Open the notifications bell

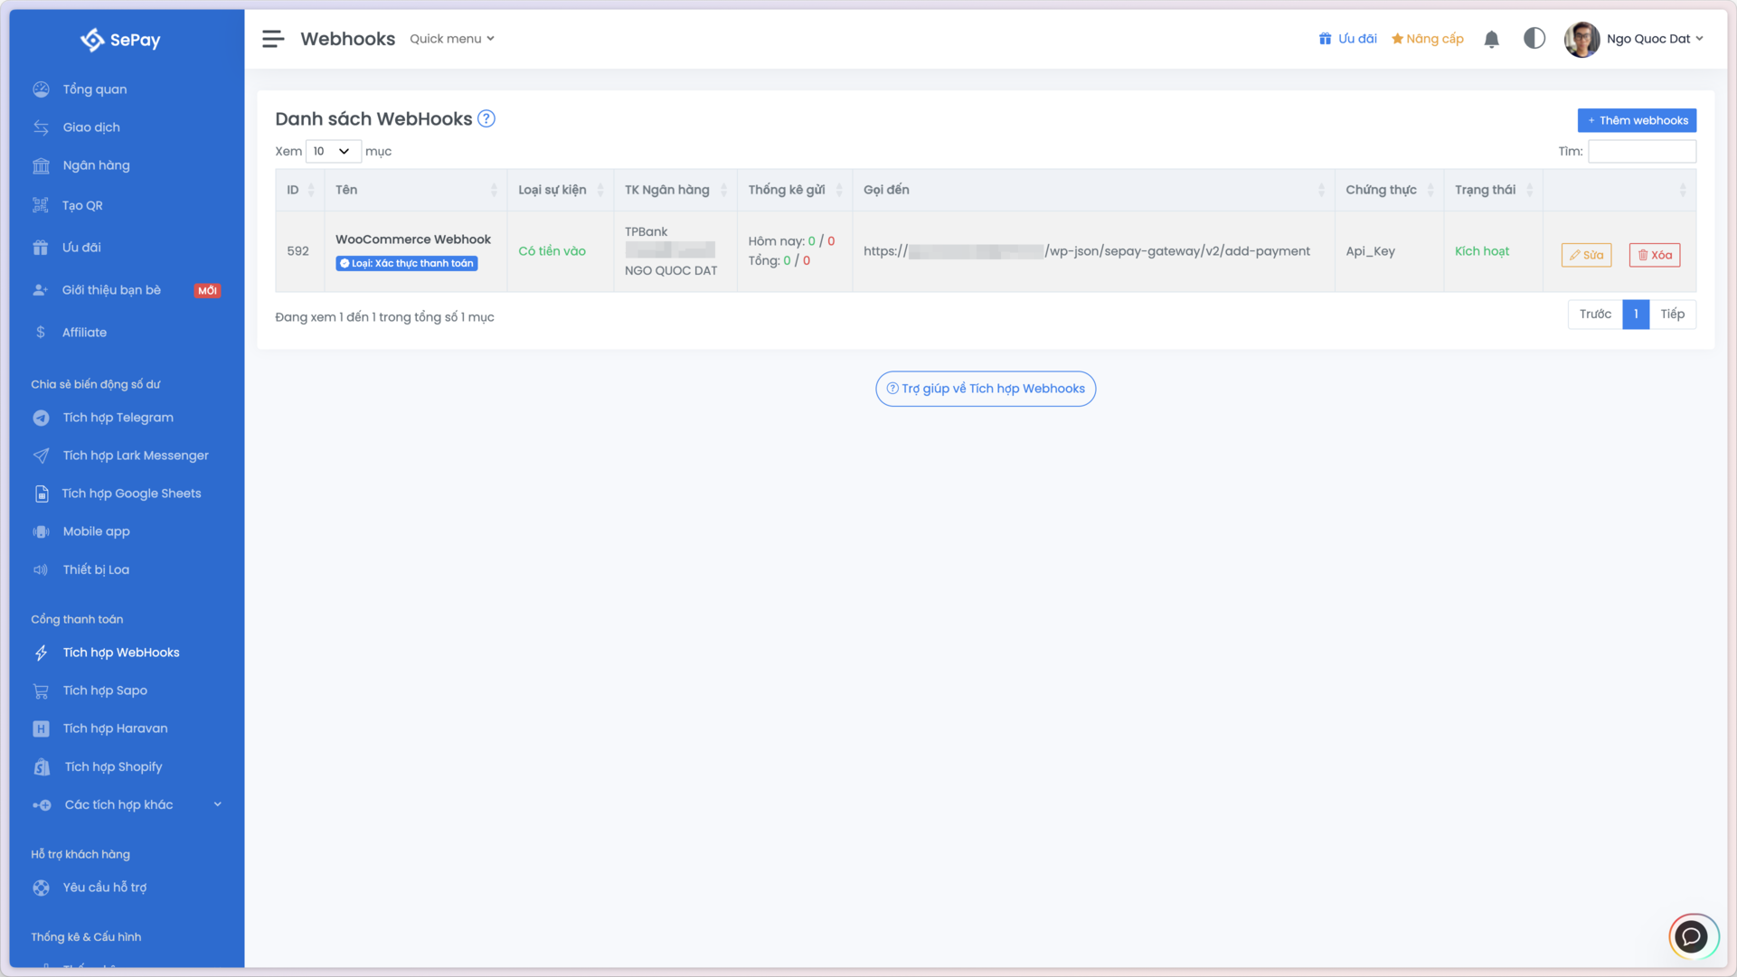pyautogui.click(x=1491, y=39)
